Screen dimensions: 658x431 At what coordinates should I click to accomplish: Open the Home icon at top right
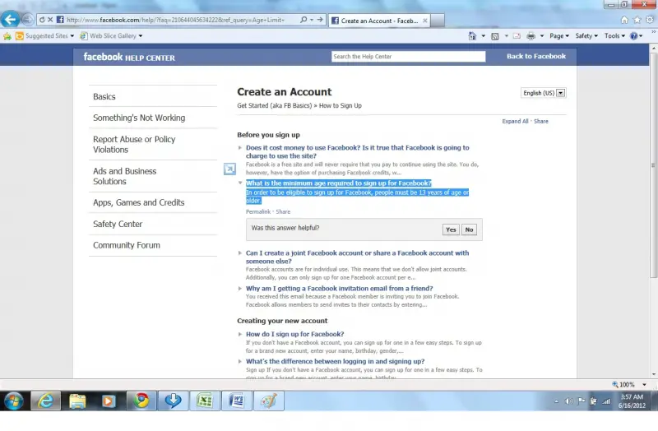(624, 20)
